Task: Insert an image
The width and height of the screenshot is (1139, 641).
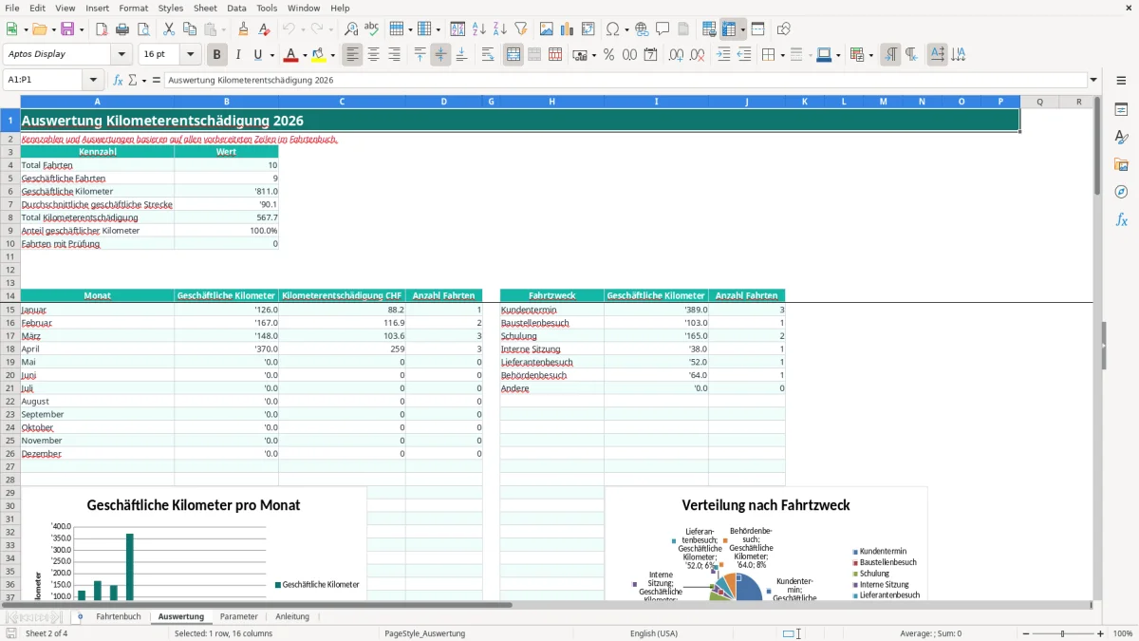Action: click(547, 29)
